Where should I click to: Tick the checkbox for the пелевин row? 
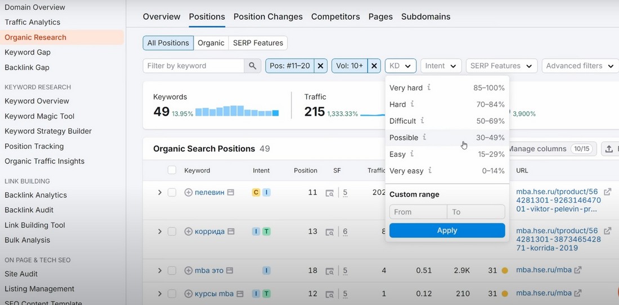click(x=172, y=192)
